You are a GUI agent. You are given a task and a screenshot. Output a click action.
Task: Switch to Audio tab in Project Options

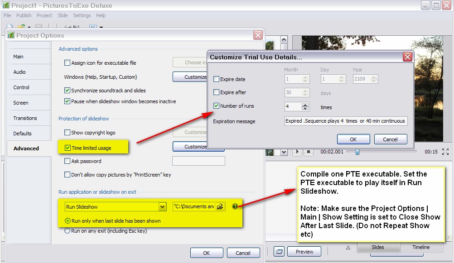pos(29,72)
